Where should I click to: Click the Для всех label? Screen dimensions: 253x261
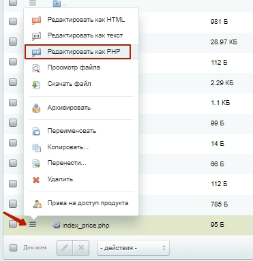click(x=35, y=247)
